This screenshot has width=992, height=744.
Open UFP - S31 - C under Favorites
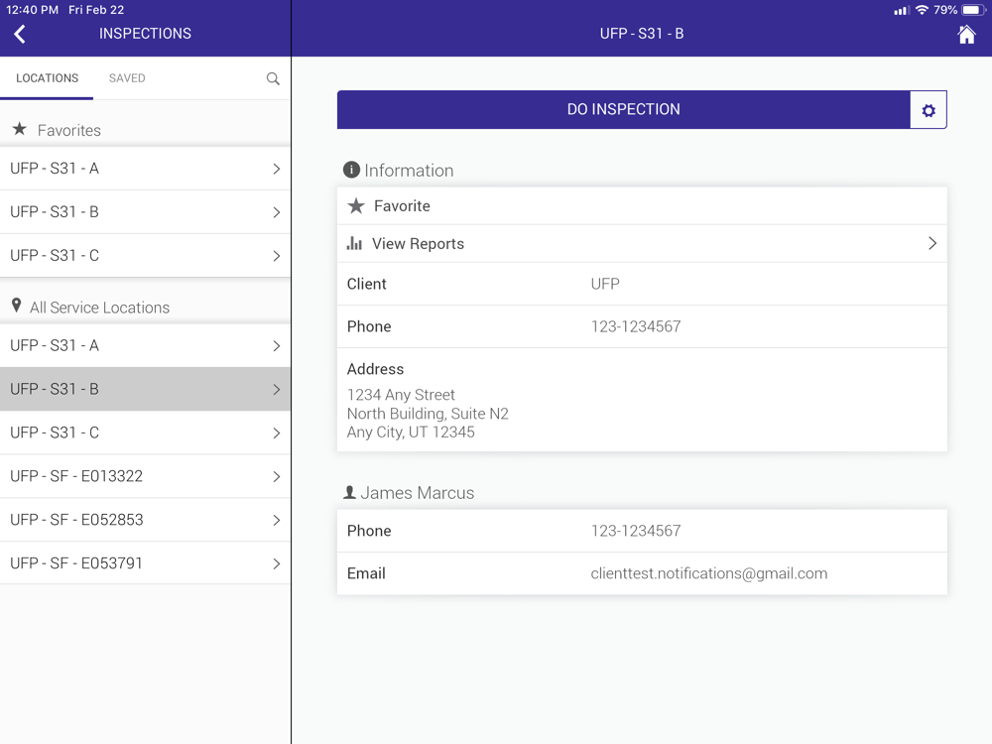pos(145,256)
